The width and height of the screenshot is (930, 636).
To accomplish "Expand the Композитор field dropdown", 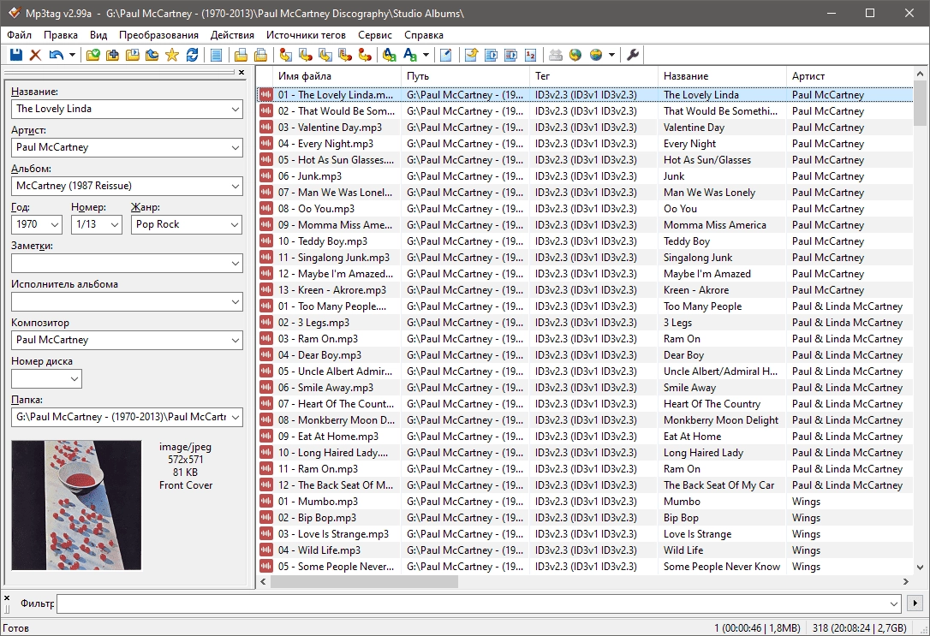I will [235, 340].
